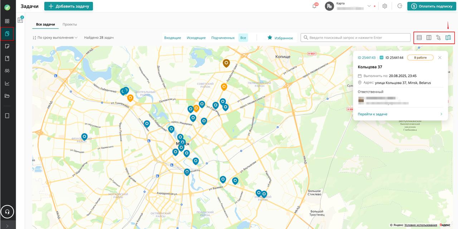The image size is (458, 229).
Task: Open the sticky notes icon in sidebar
Action: pyautogui.click(x=7, y=46)
